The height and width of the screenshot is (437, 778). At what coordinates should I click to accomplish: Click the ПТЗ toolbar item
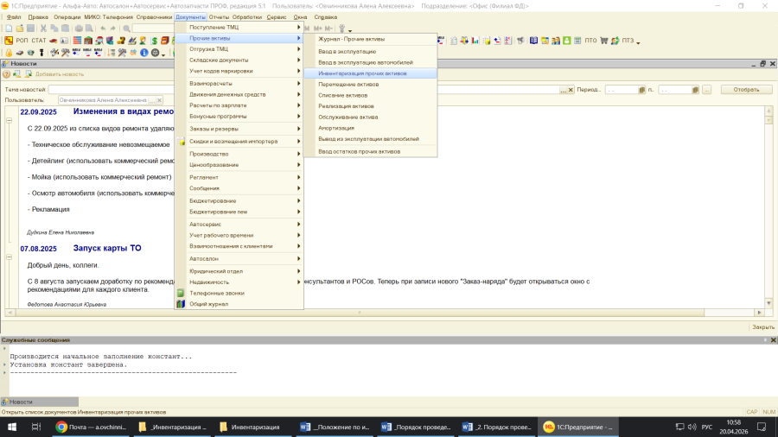(x=628, y=41)
